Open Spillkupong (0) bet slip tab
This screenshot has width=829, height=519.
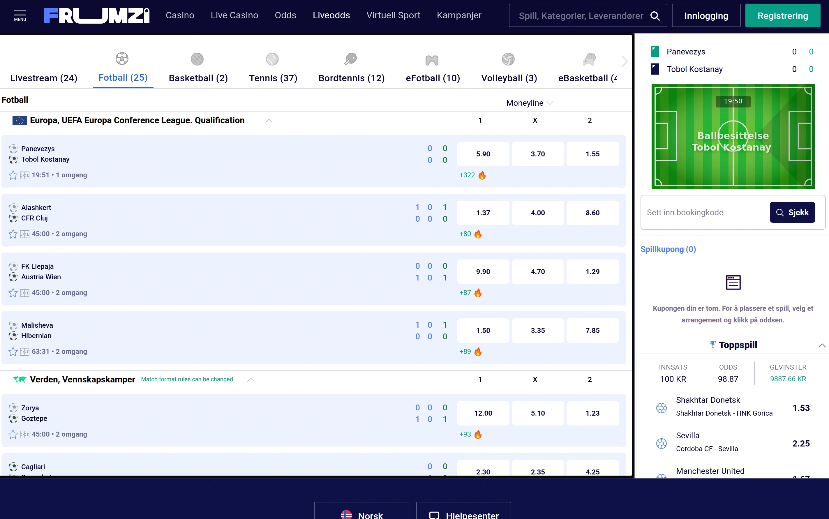tap(668, 249)
